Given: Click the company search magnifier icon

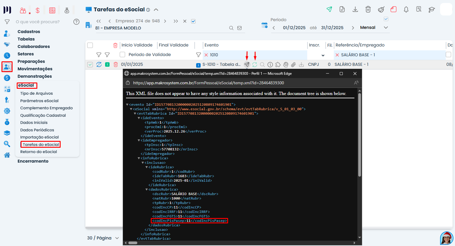Looking at the screenshot, I should coord(231,28).
